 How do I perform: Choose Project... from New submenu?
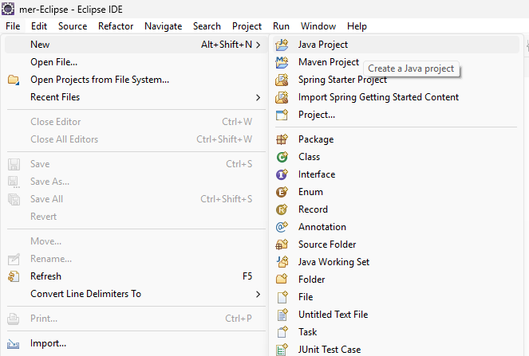tap(396, 115)
